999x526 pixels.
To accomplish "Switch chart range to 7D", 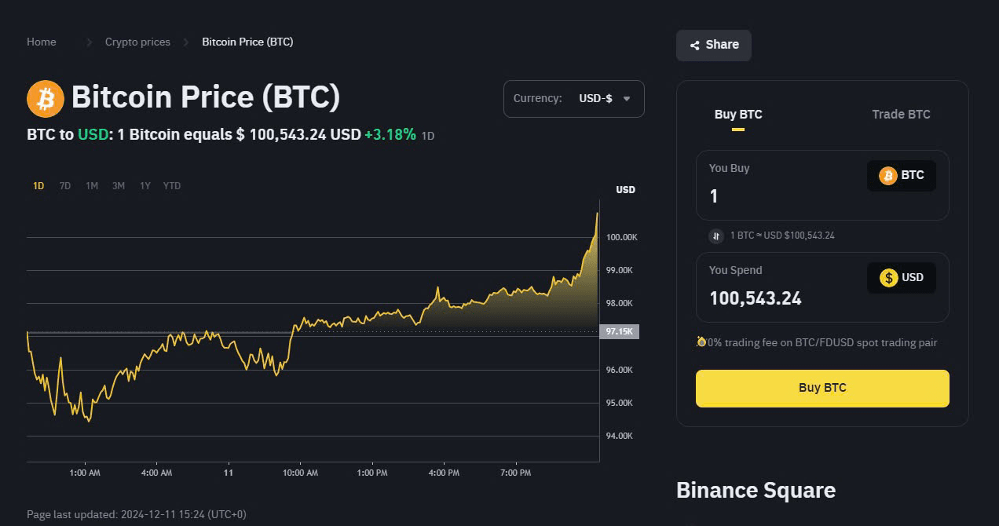I will (65, 186).
